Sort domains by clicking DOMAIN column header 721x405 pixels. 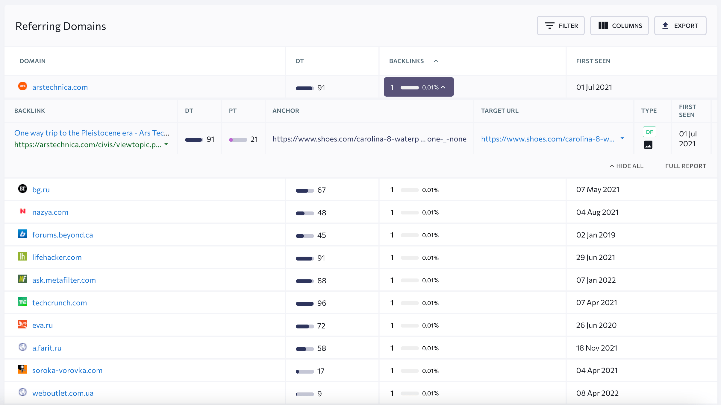[32, 61]
